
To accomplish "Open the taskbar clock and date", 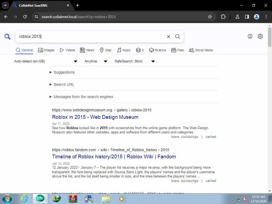I will pos(258,199).
